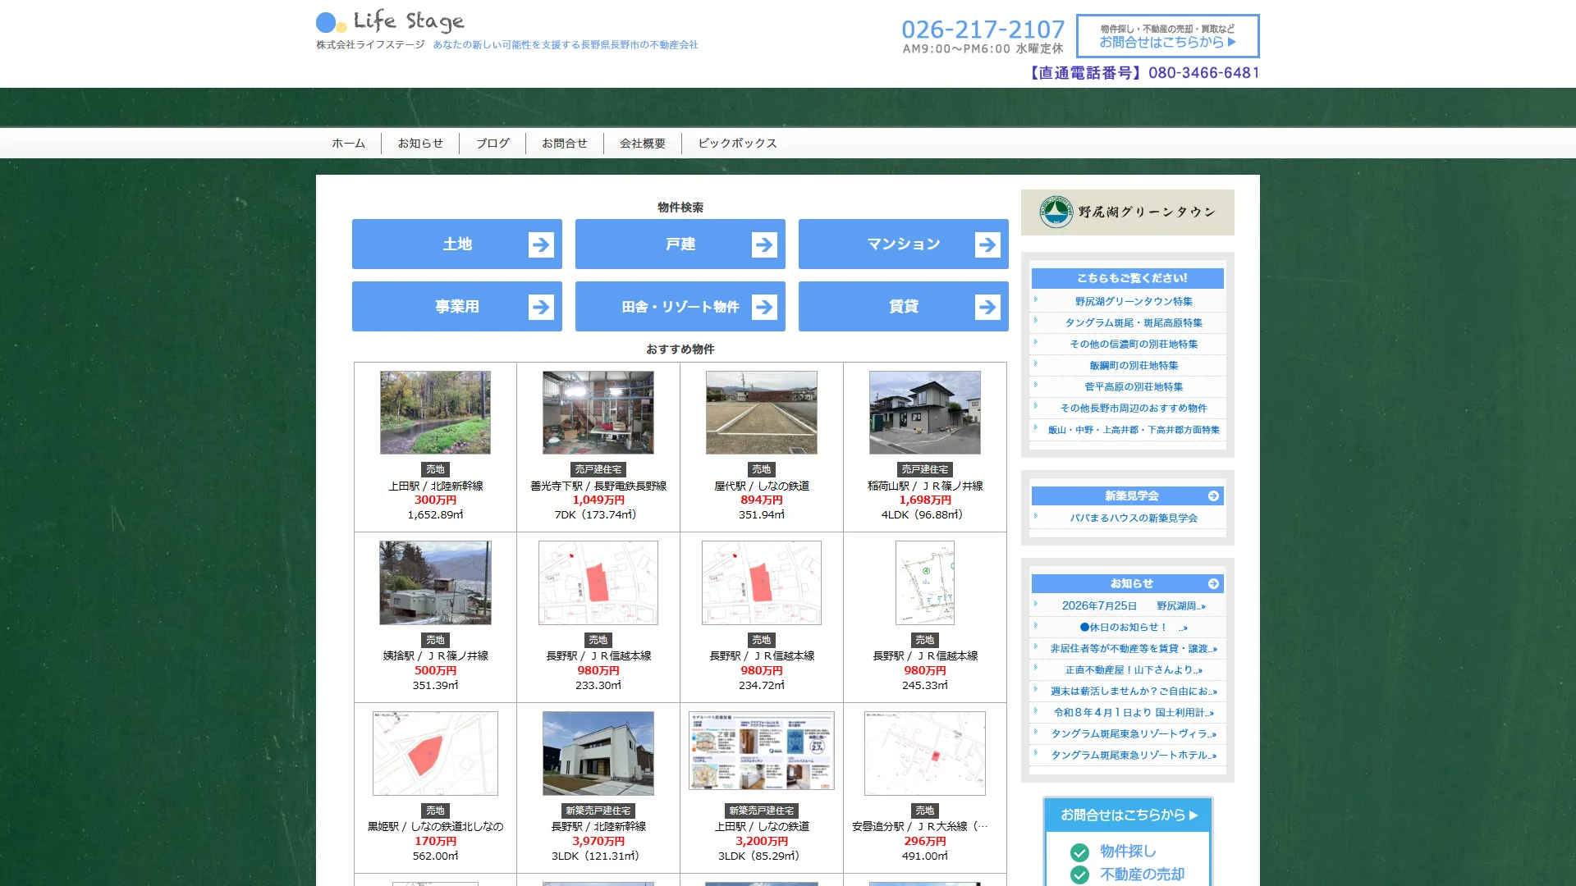Open パパまるハウスの新築見学会 link
The width and height of the screenshot is (1576, 886).
tap(1134, 518)
